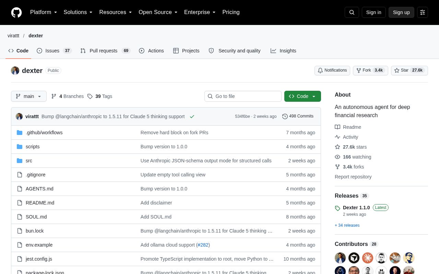
Task: Open the green Code dropdown button
Action: pos(302,96)
